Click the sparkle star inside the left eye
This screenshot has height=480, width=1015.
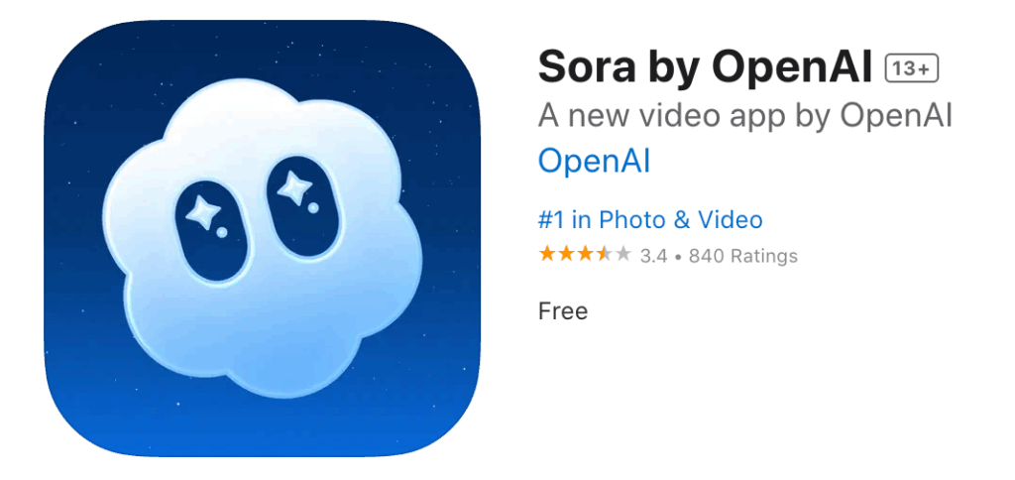click(x=201, y=212)
